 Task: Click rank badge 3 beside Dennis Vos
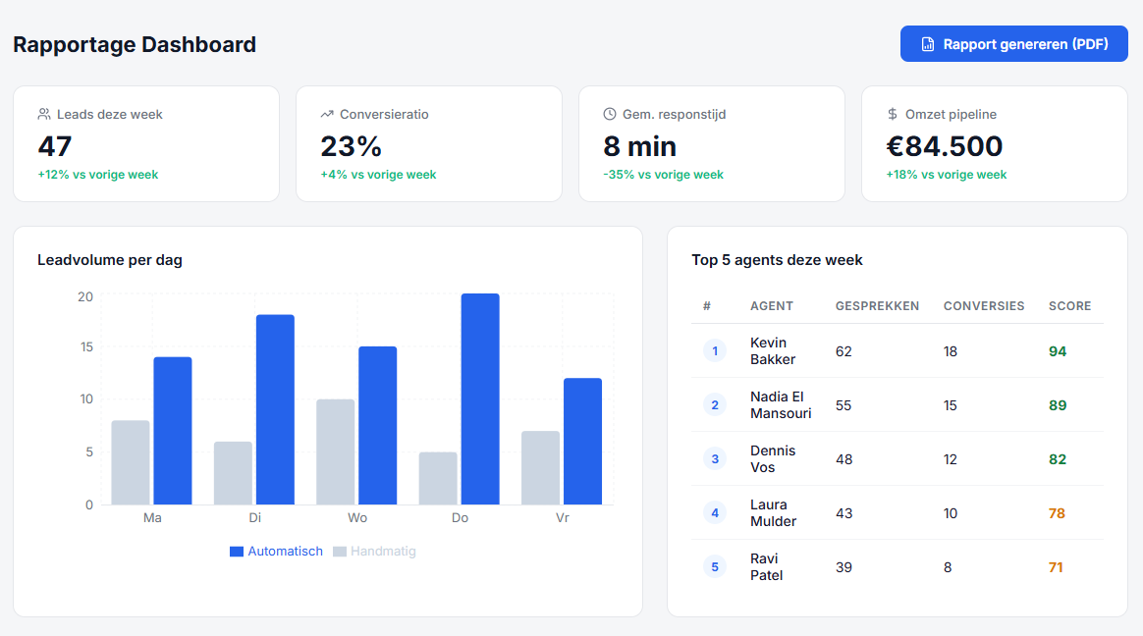(x=714, y=458)
